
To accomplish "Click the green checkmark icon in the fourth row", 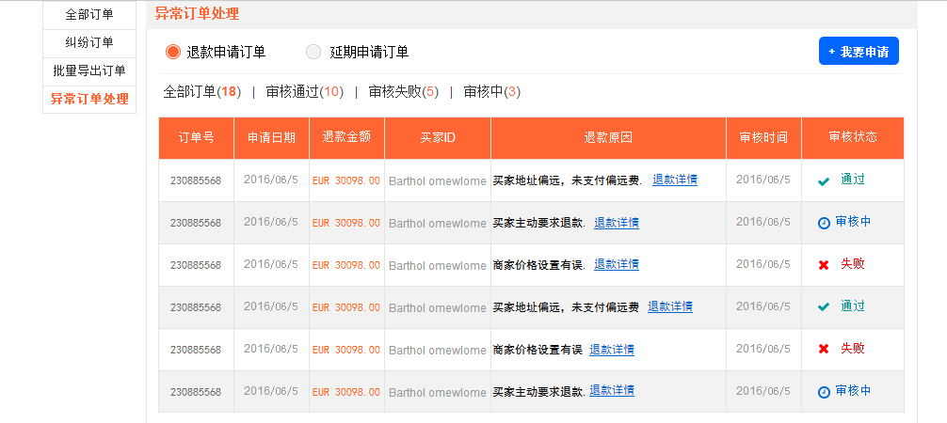I will 823,307.
